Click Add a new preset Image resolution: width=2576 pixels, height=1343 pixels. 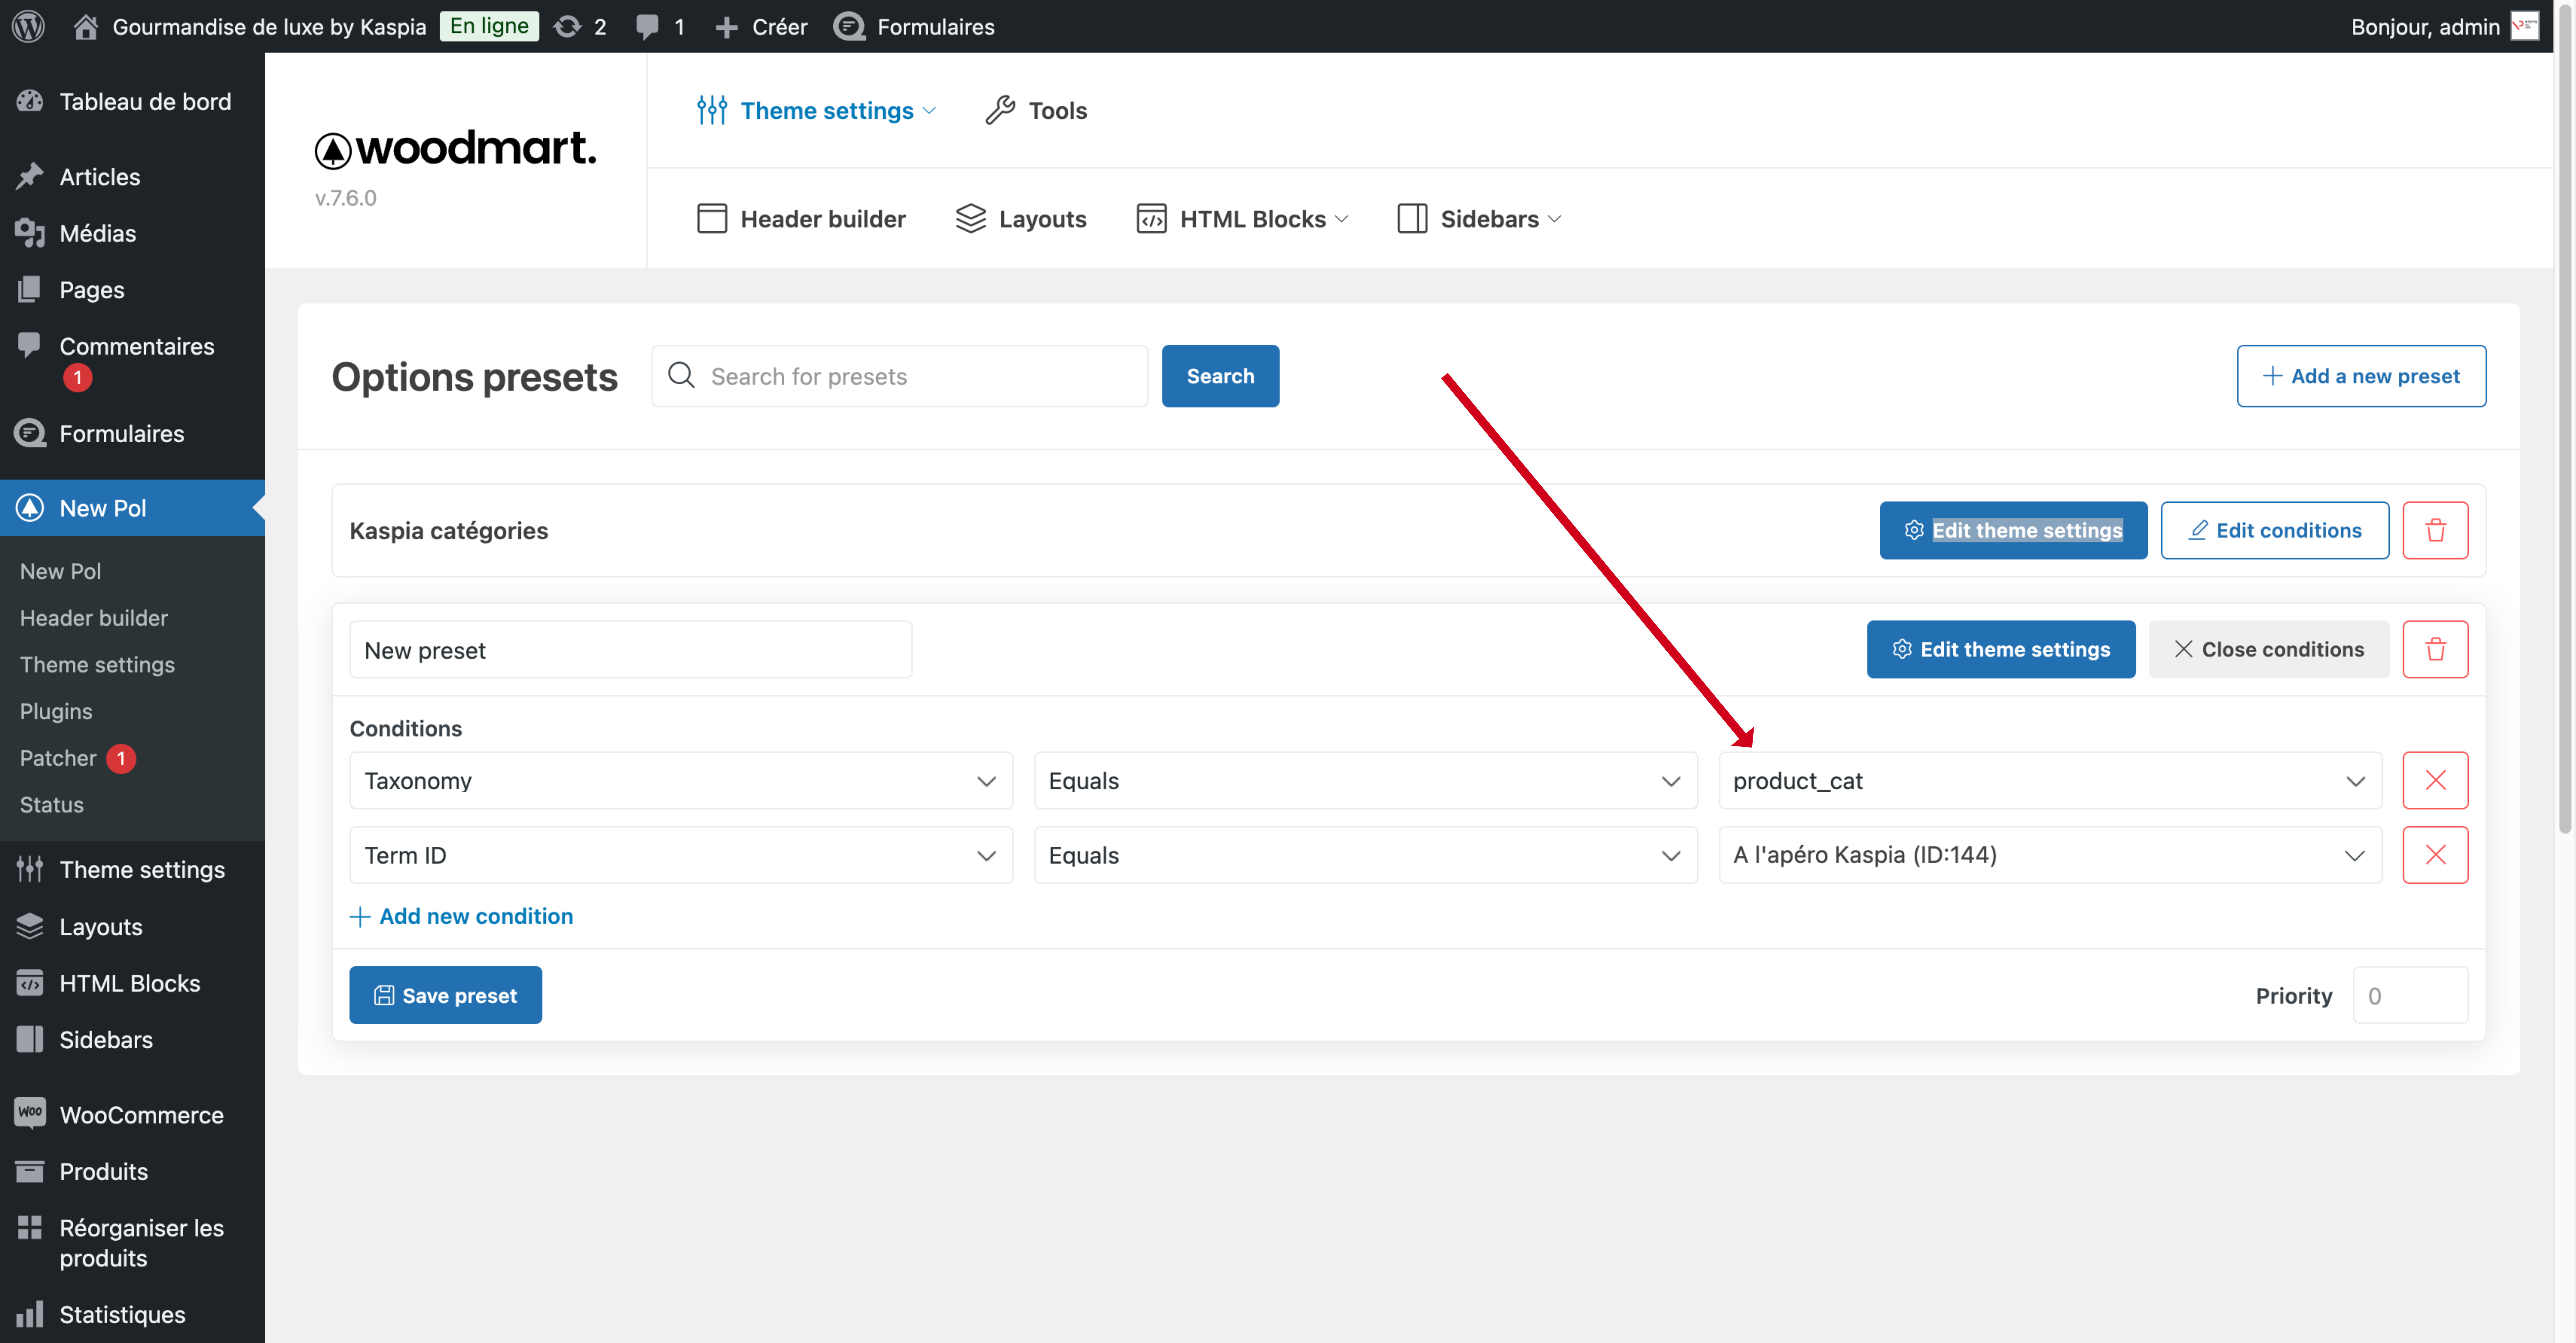coord(2361,376)
